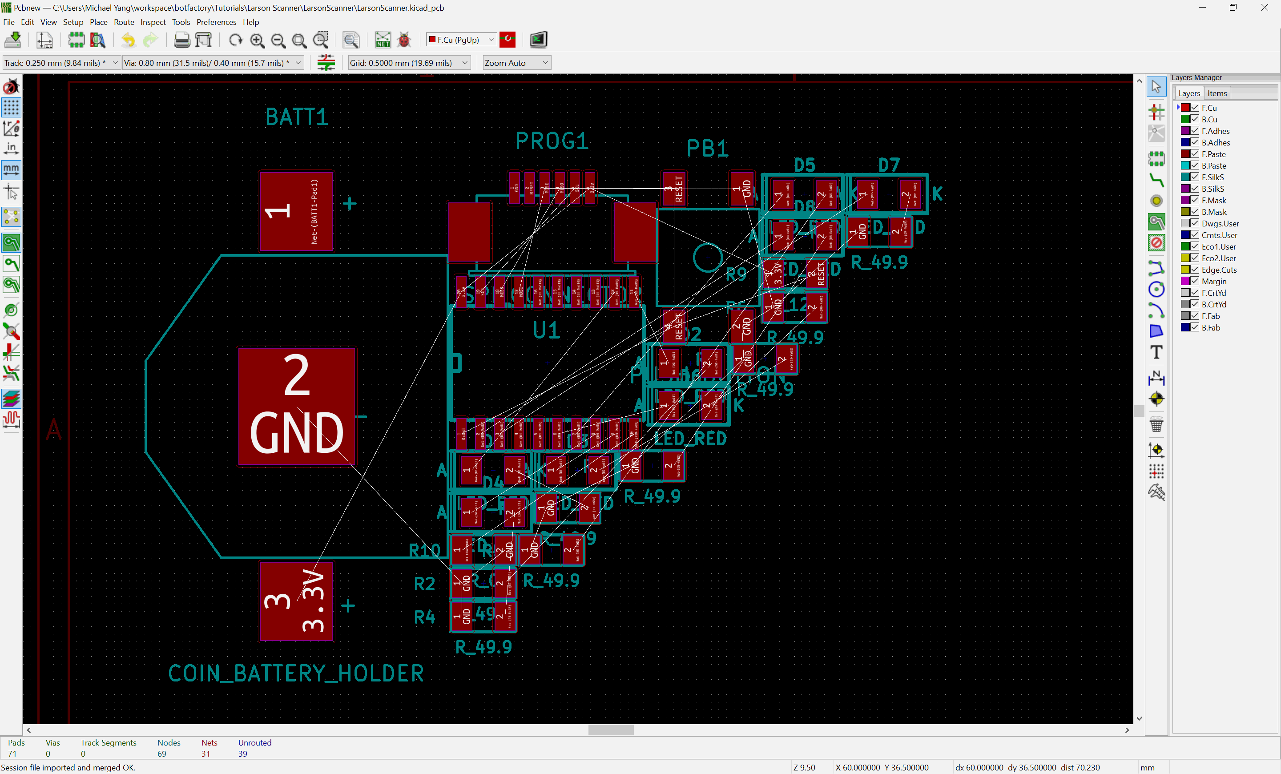This screenshot has height=774, width=1281.
Task: Toggle millimeters unit button
Action: click(x=11, y=169)
